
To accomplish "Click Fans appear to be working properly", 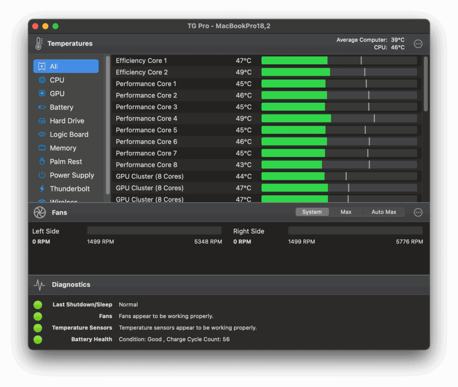I will [166, 316].
